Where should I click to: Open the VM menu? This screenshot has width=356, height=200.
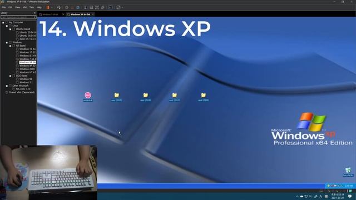(x=24, y=7)
